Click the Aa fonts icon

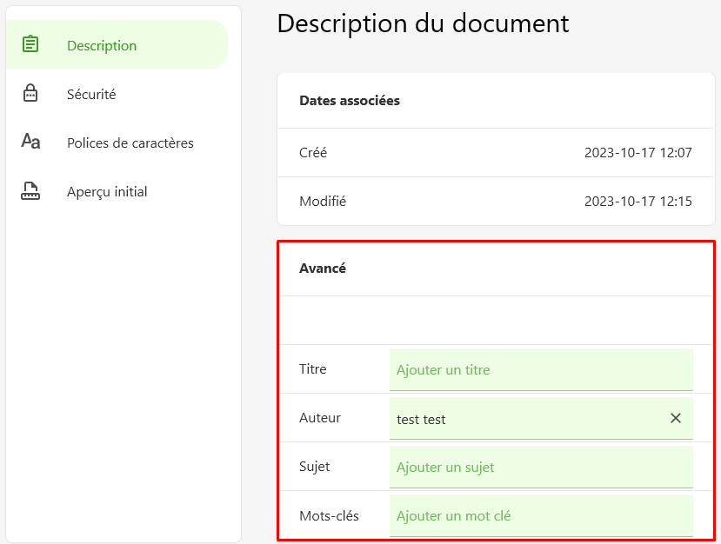point(30,141)
